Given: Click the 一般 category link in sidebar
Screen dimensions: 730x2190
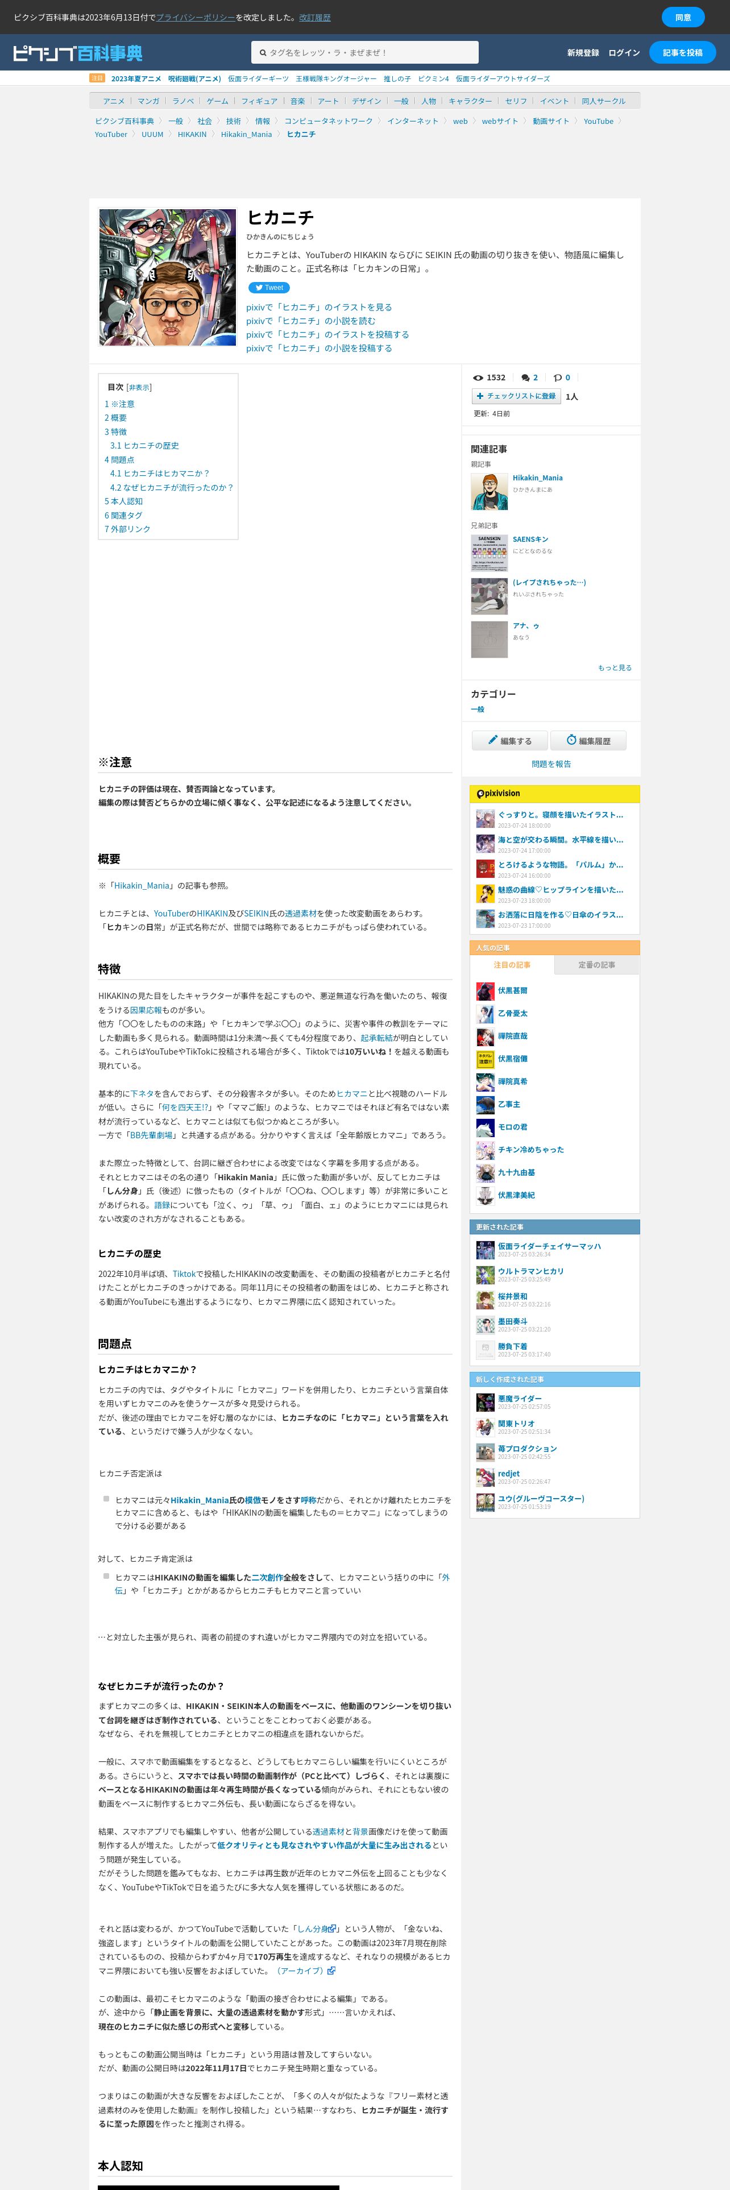Looking at the screenshot, I should point(478,709).
